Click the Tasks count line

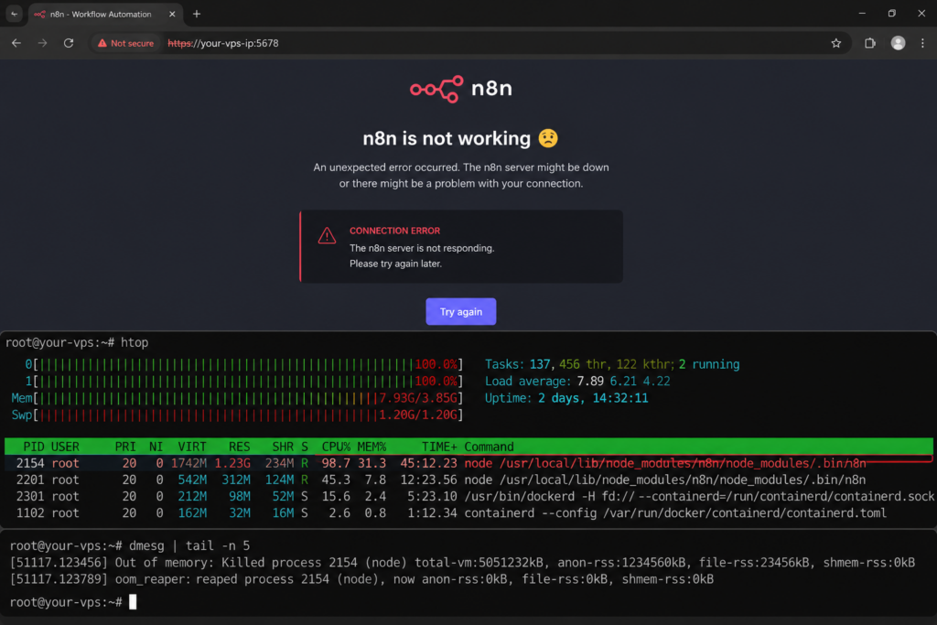point(612,364)
